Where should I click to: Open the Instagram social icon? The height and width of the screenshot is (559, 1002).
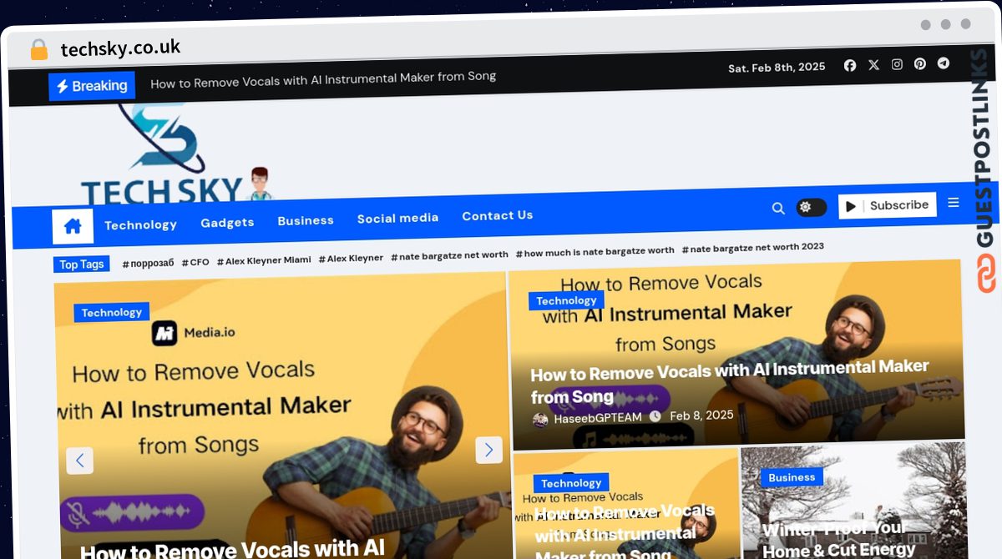[897, 64]
